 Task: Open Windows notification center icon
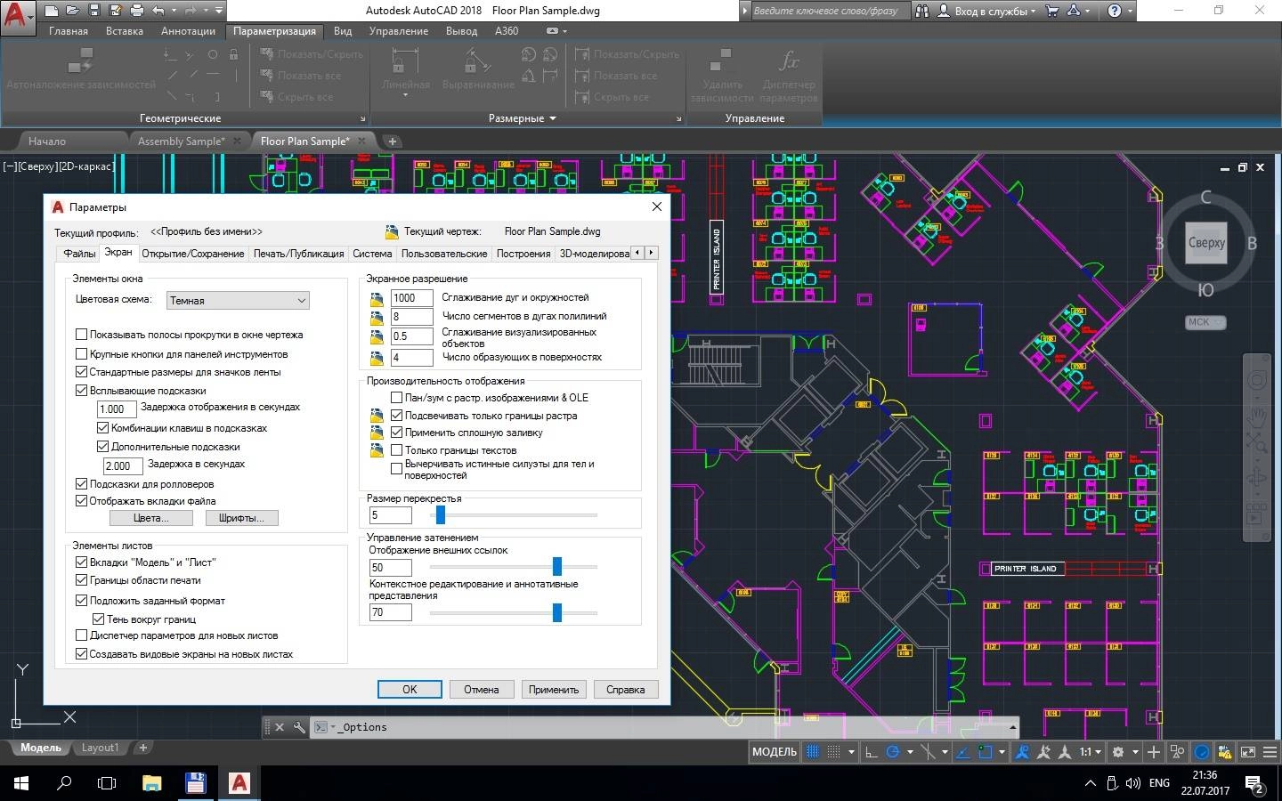1255,784
